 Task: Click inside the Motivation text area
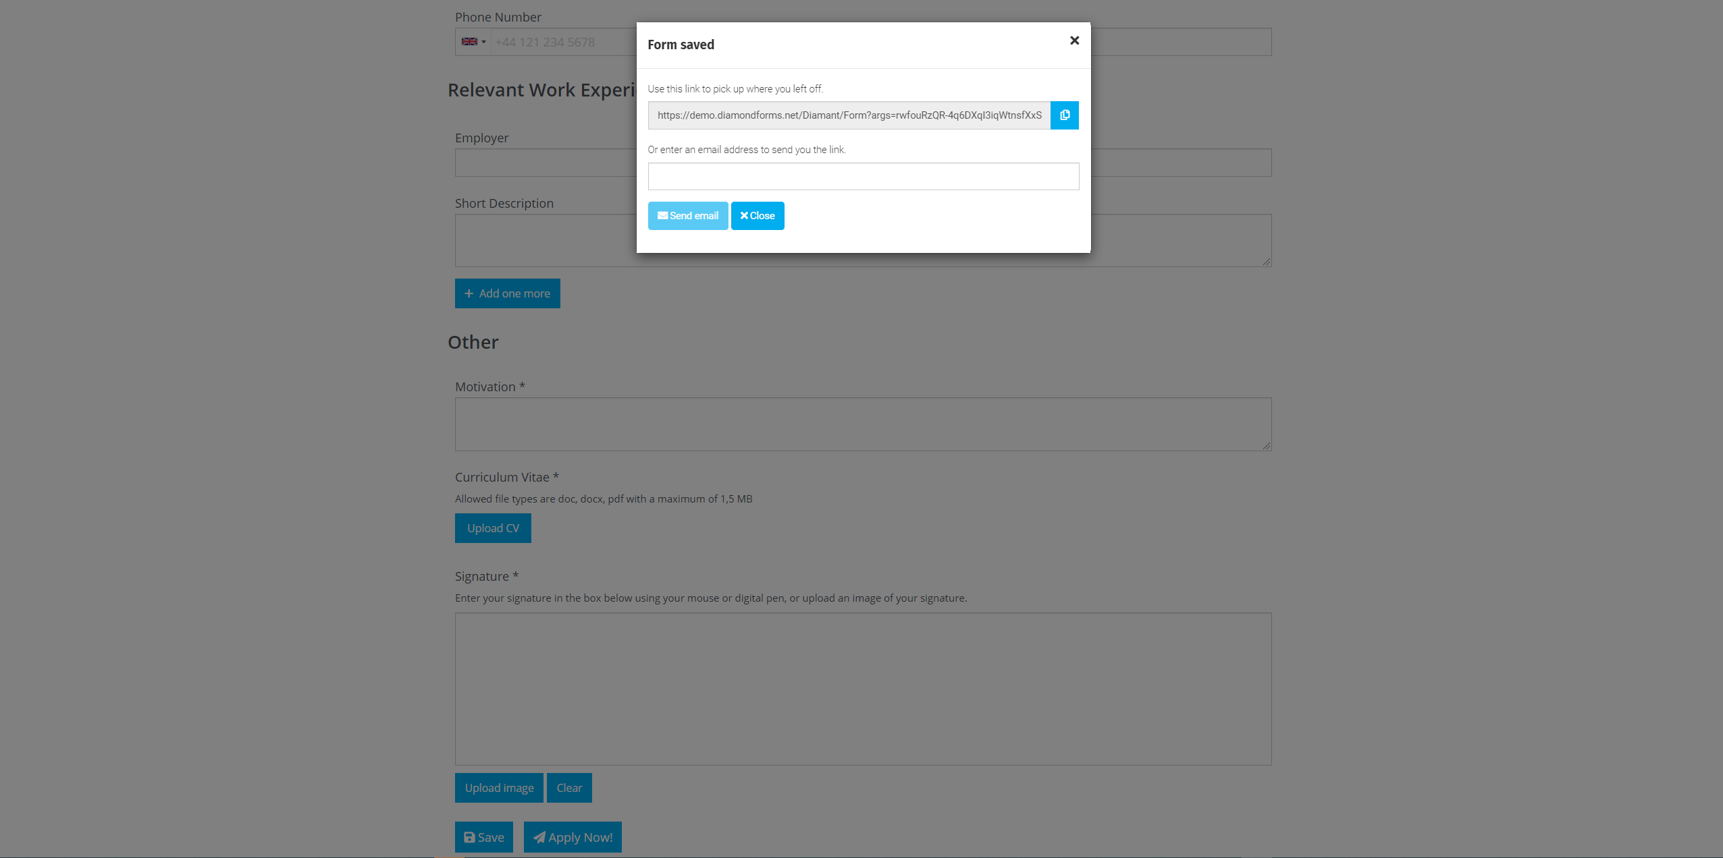point(863,424)
